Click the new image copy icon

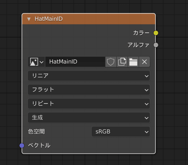(122, 62)
